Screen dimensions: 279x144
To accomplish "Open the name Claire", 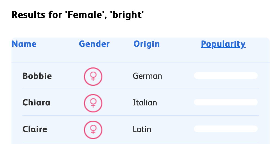I will pyautogui.click(x=35, y=129).
